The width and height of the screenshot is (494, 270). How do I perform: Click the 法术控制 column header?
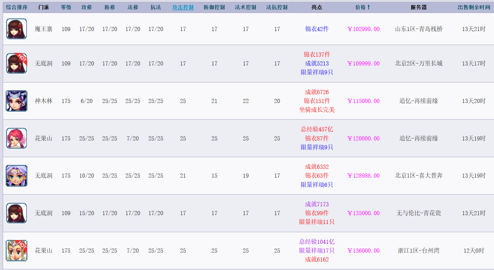[246, 7]
